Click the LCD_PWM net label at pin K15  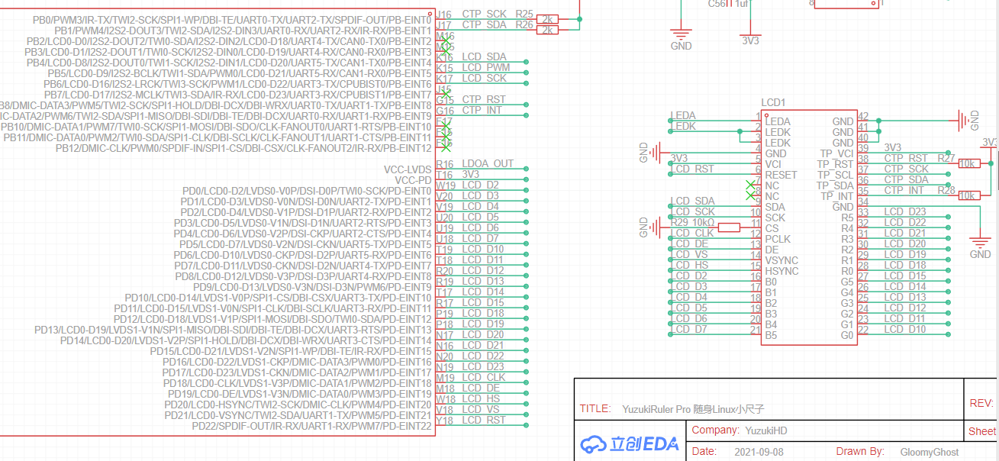485,68
